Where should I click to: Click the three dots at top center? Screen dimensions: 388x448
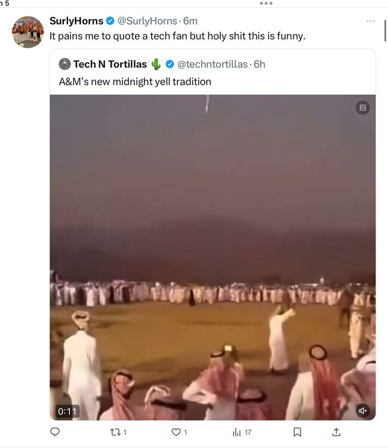tap(266, 3)
